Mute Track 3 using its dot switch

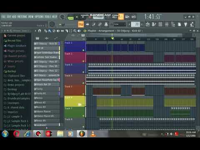tap(83, 72)
